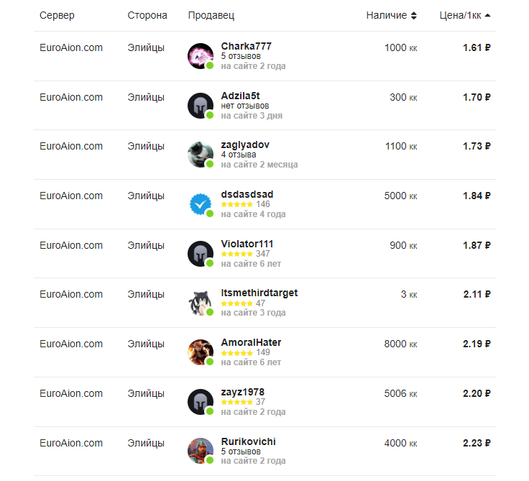Sort listings by Цена/1кк column
The height and width of the screenshot is (481, 529).
[464, 16]
